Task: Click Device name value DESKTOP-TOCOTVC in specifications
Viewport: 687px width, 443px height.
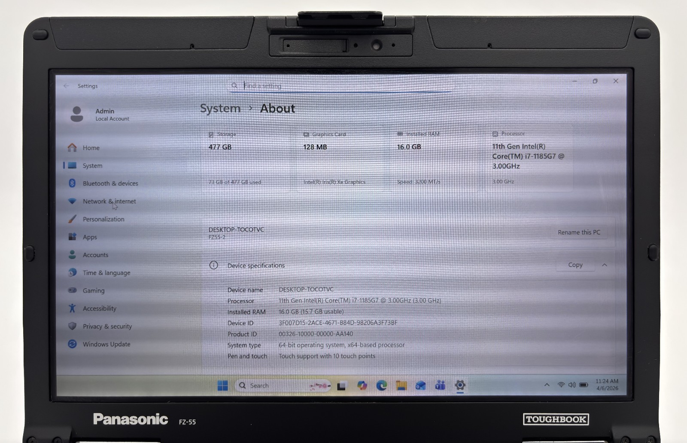Action: click(306, 290)
